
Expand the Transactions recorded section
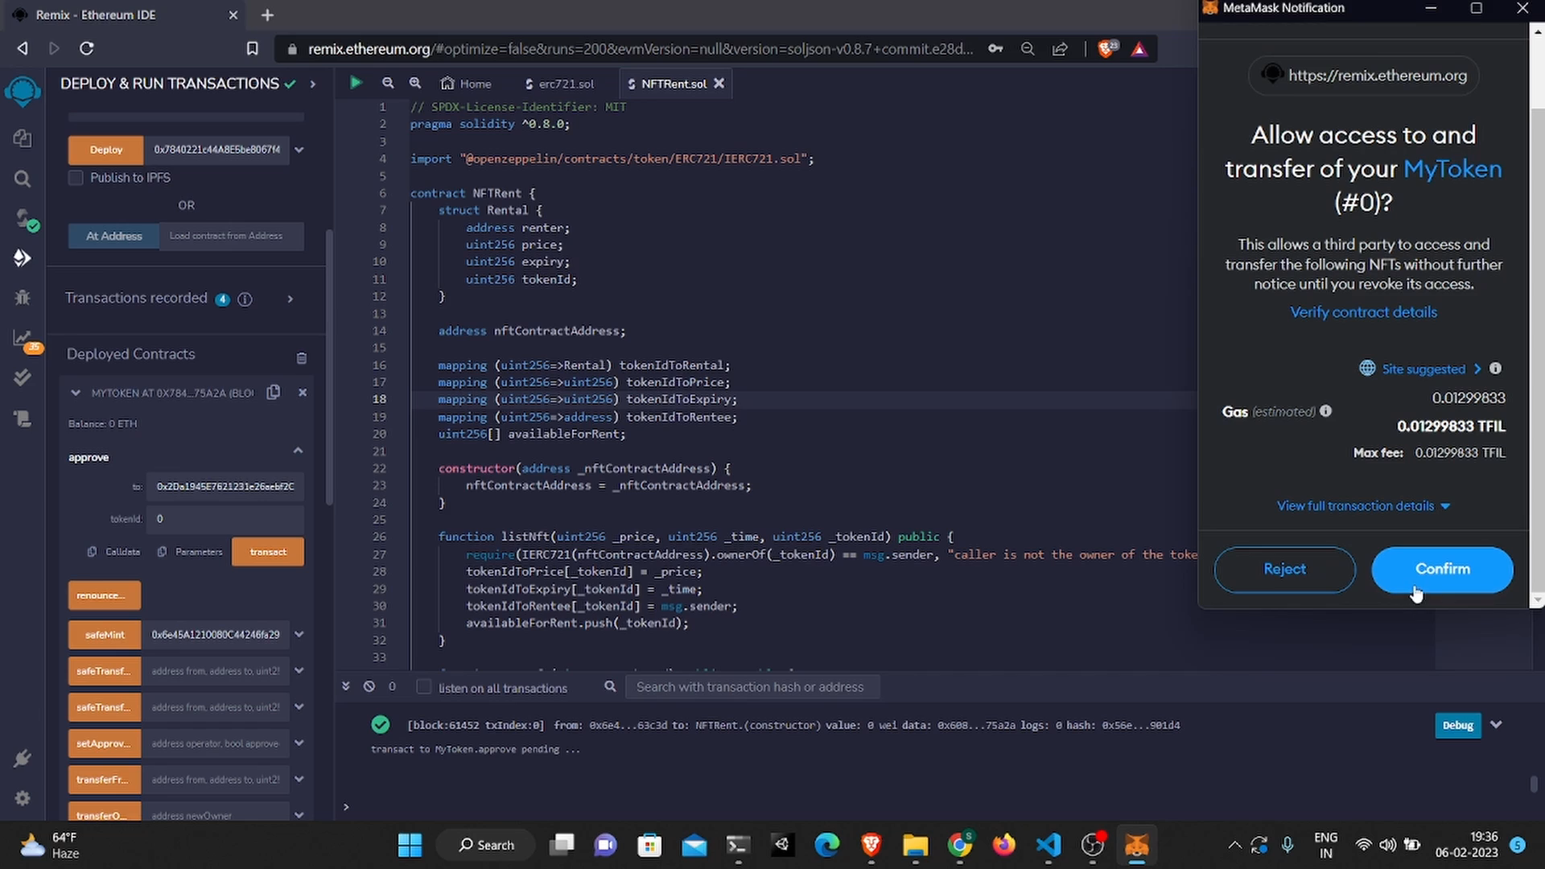(290, 299)
